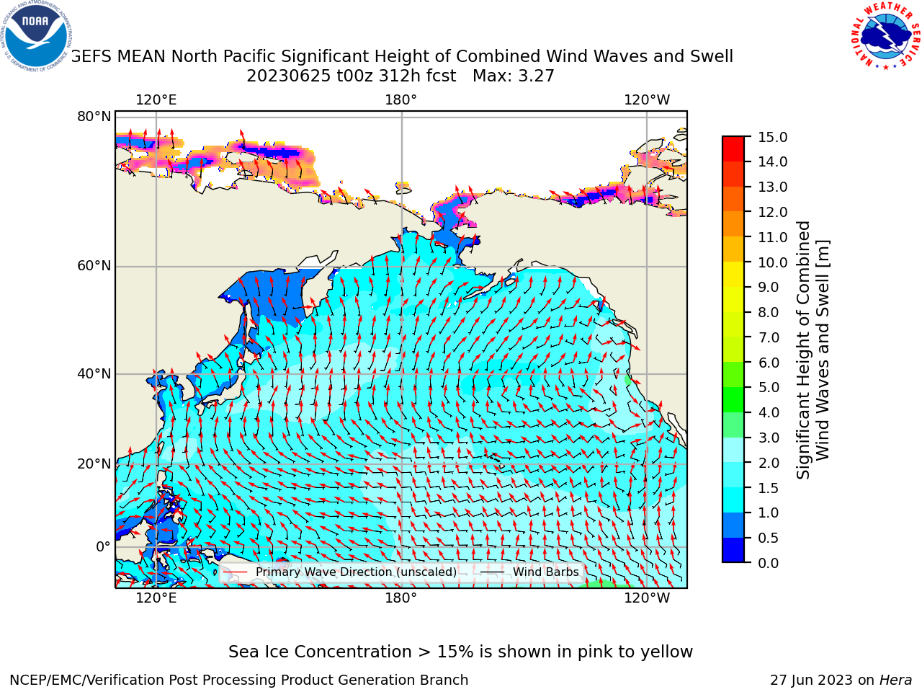Click the yellow 9.0–10.0 colorbar segment

tap(733, 274)
